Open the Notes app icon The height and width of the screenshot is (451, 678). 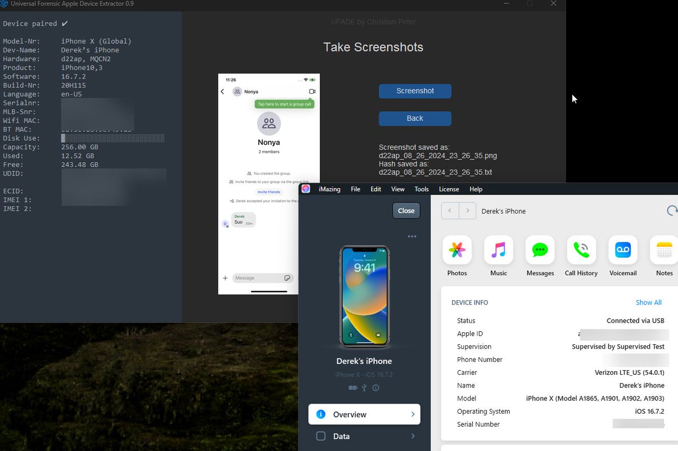click(664, 250)
